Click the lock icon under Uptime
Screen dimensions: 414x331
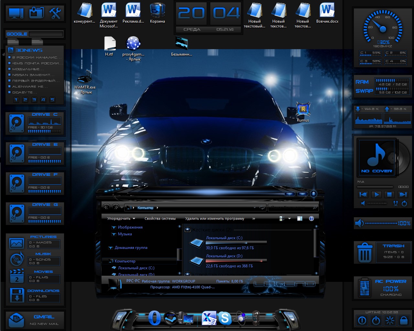point(404,320)
